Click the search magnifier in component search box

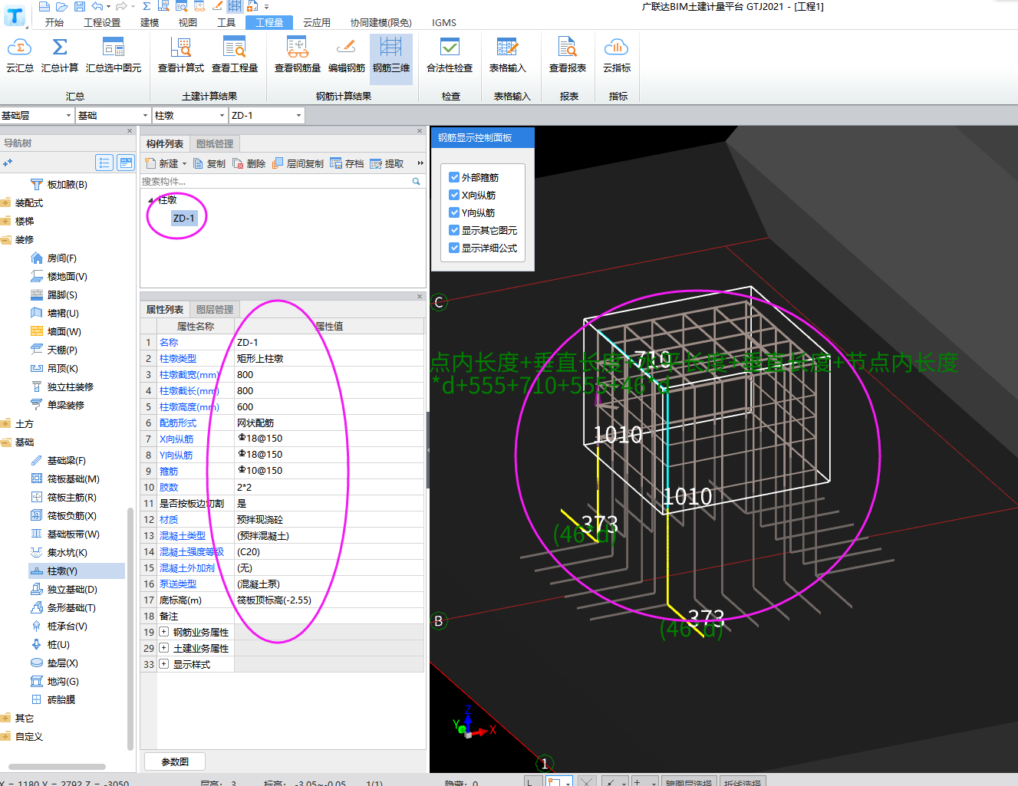pyautogui.click(x=417, y=182)
